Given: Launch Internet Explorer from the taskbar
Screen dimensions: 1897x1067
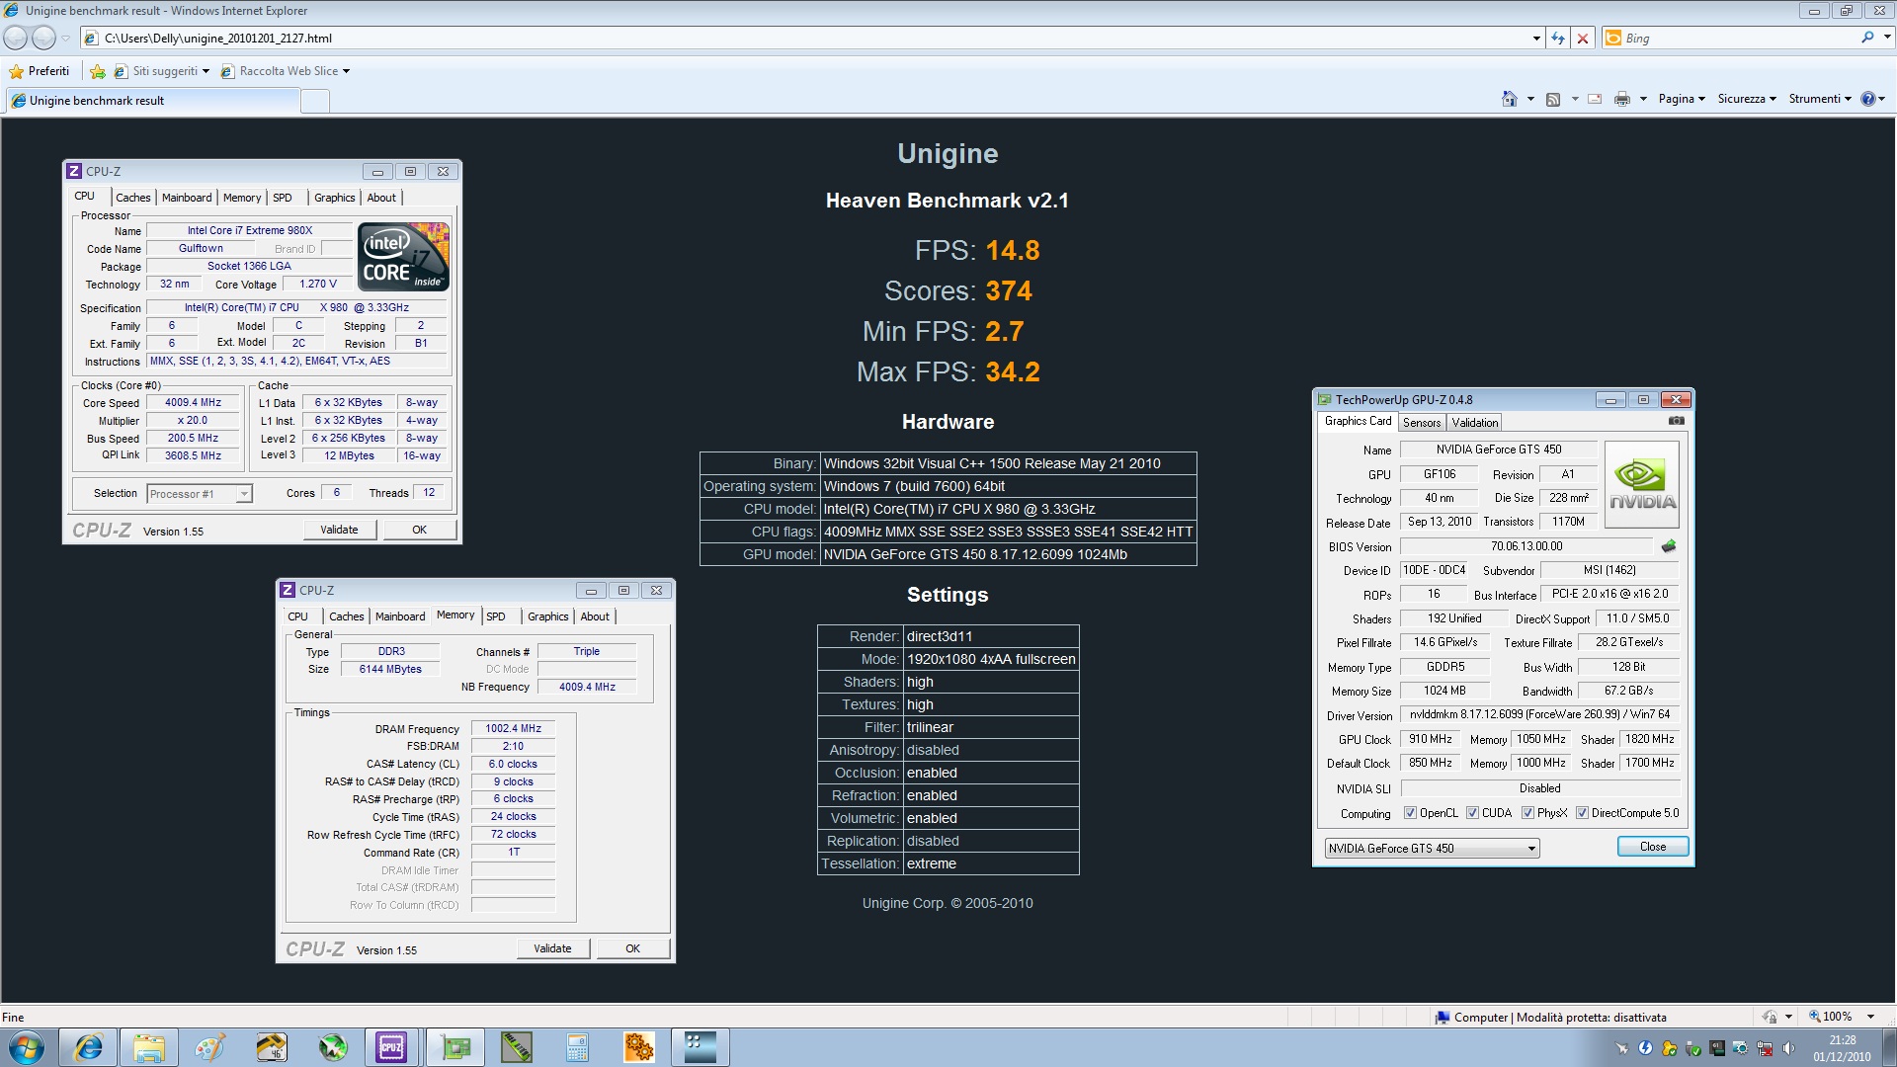Looking at the screenshot, I should pyautogui.click(x=88, y=1046).
